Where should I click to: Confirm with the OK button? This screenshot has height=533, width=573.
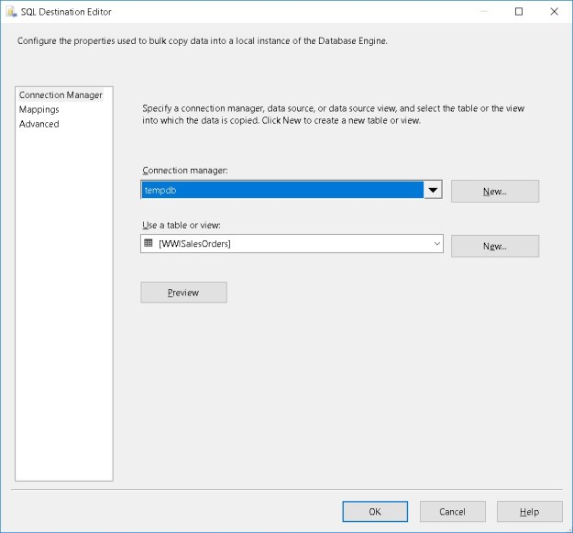pyautogui.click(x=375, y=511)
